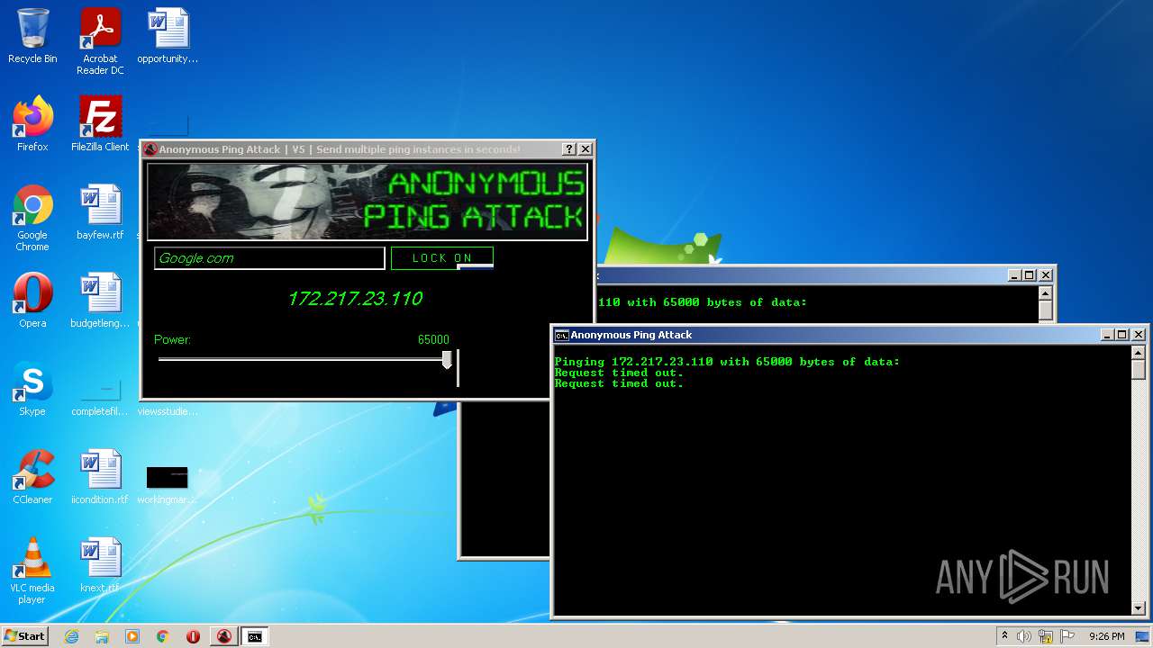The width and height of the screenshot is (1153, 648).
Task: Open the workingmar black thumbnail file
Action: pyautogui.click(x=168, y=484)
